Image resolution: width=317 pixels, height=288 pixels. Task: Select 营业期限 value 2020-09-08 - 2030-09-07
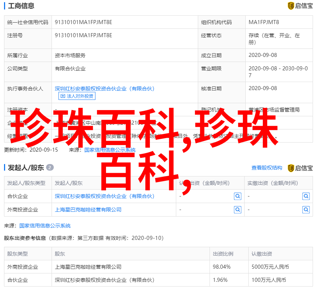pos(278,72)
